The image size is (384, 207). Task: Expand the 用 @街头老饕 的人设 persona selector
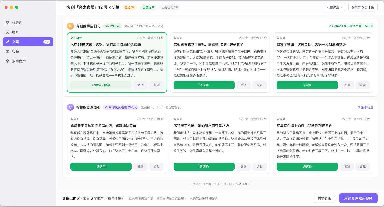[121, 107]
